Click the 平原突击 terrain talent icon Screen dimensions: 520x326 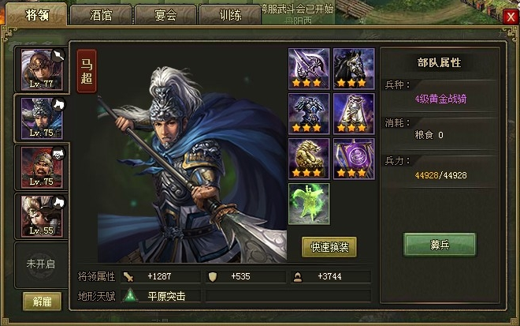point(130,295)
